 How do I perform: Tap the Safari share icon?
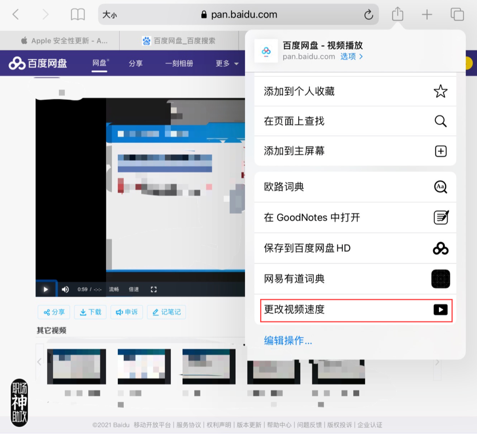(x=397, y=14)
